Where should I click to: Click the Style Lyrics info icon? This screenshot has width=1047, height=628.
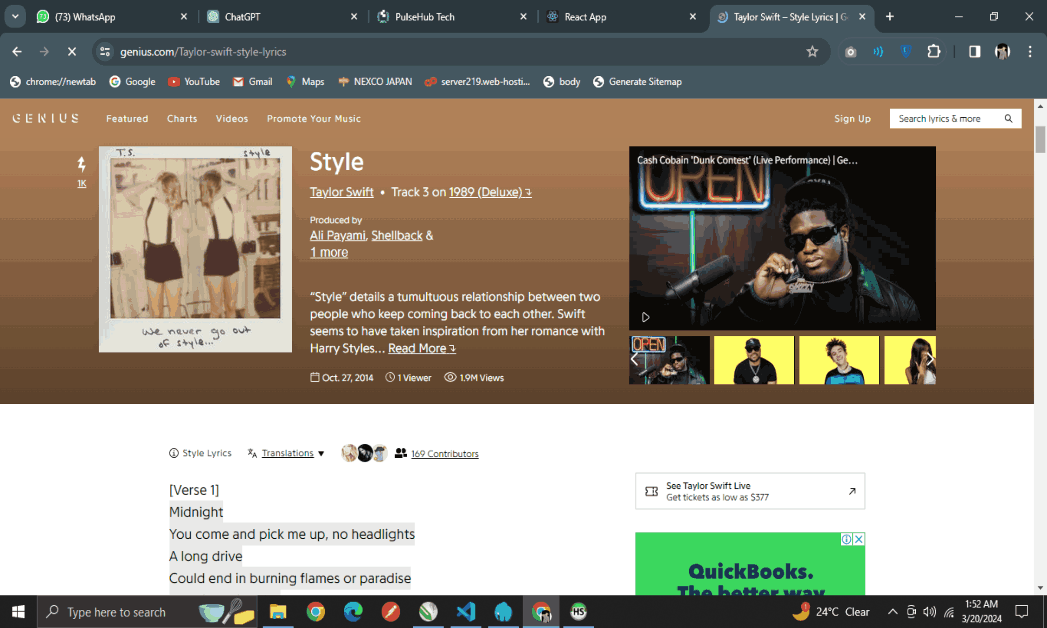pyautogui.click(x=174, y=453)
